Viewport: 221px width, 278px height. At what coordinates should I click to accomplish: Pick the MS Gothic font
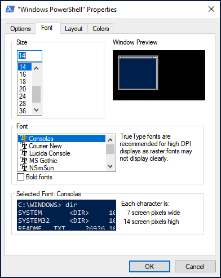[x=61, y=161]
